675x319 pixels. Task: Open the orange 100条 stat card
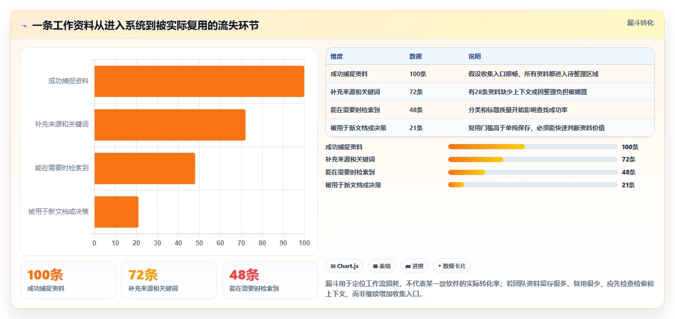[68, 280]
